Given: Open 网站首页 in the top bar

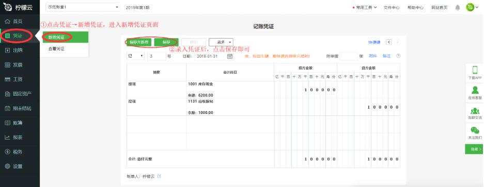Looking at the screenshot, I should coord(439,8).
